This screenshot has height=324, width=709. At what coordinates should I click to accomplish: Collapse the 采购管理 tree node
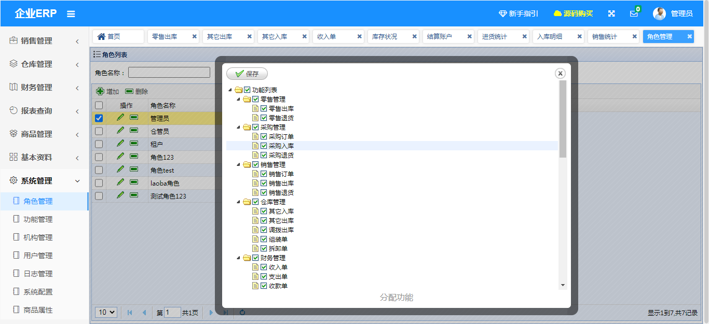coord(239,127)
